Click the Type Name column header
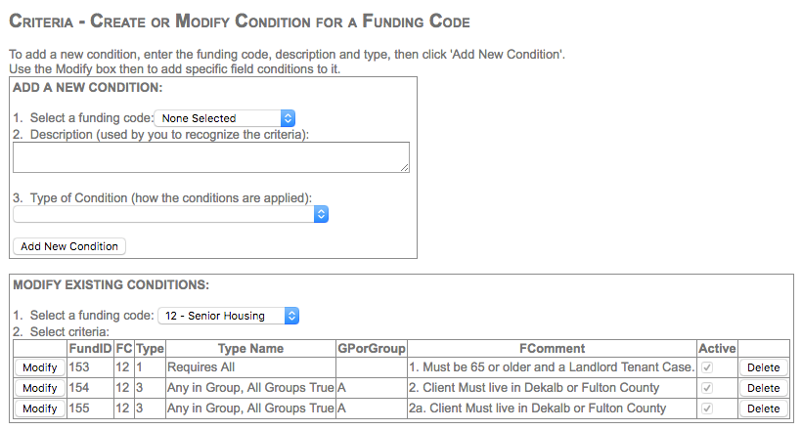Viewport: 802px width, 430px height. click(249, 348)
